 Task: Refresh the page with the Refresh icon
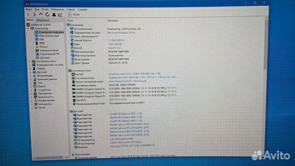pyautogui.click(x=47, y=14)
